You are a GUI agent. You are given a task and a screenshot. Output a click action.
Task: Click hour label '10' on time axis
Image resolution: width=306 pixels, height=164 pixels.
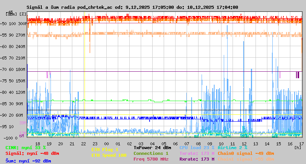click(221, 144)
